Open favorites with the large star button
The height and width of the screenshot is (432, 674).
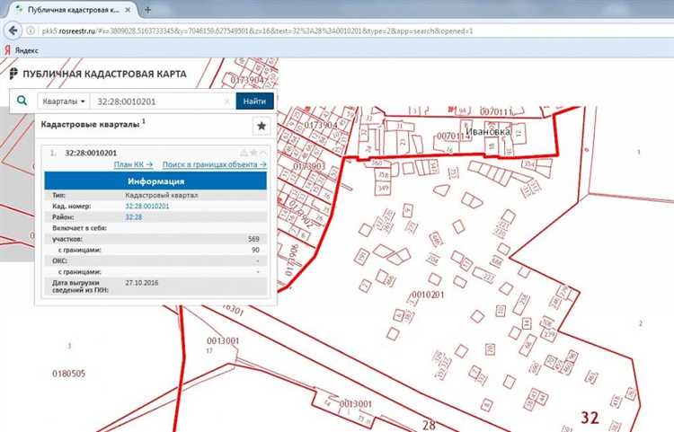(262, 126)
